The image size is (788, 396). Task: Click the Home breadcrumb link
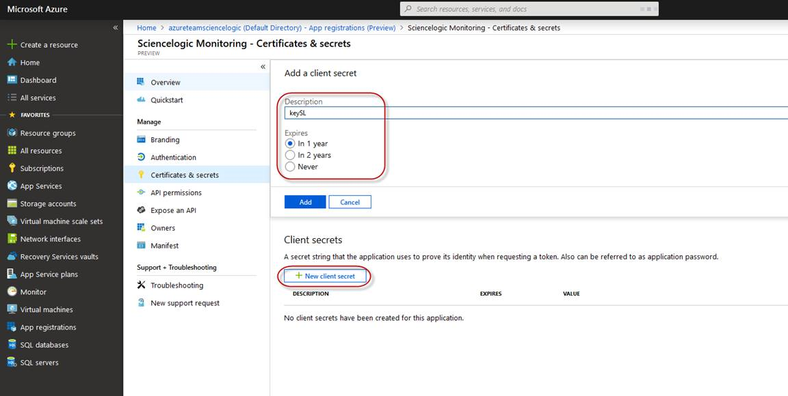coord(146,28)
